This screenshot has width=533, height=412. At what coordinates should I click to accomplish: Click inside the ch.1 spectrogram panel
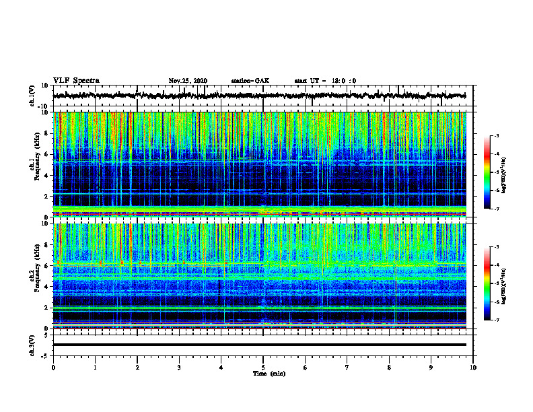click(259, 164)
